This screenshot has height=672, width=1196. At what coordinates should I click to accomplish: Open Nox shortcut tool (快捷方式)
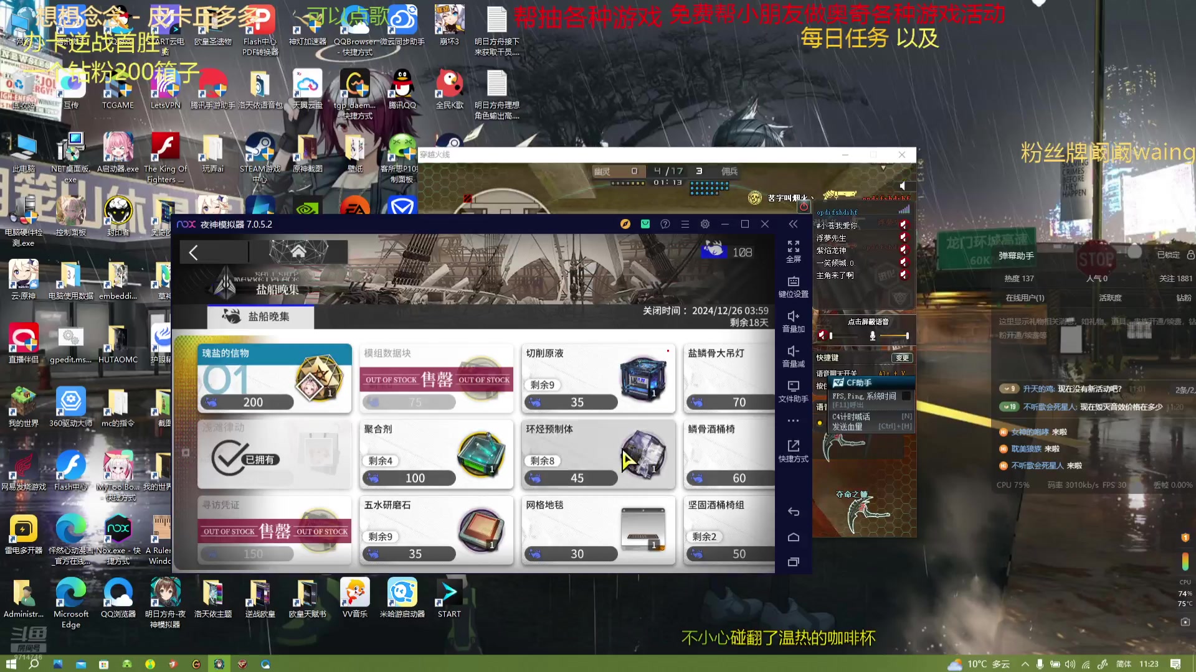[x=793, y=451]
